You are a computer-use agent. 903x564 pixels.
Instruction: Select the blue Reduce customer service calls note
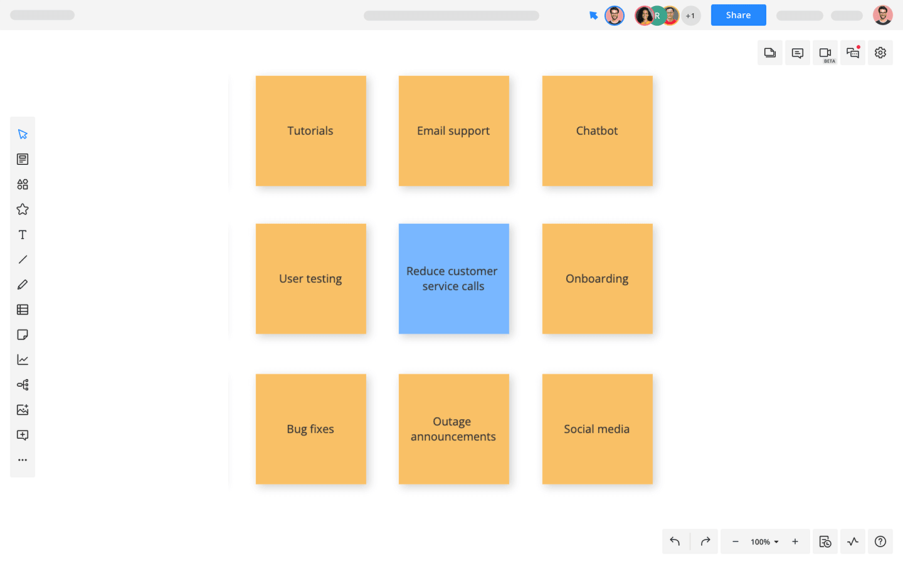(453, 278)
